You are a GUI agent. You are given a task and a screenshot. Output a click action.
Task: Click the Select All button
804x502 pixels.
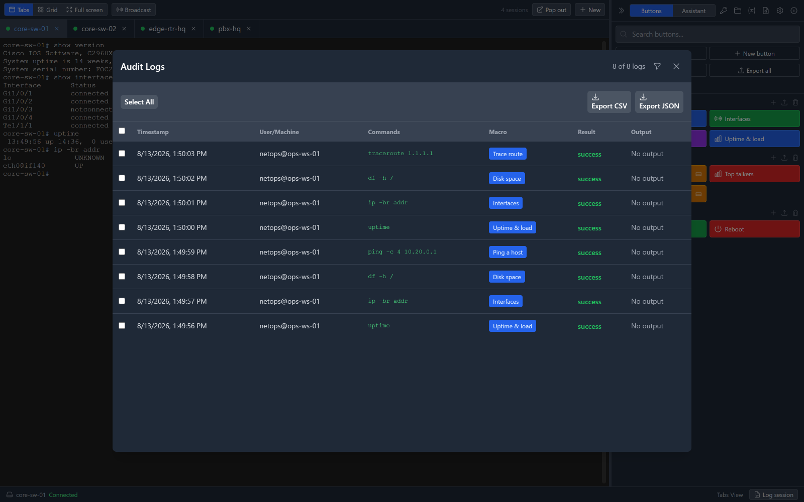pyautogui.click(x=139, y=102)
